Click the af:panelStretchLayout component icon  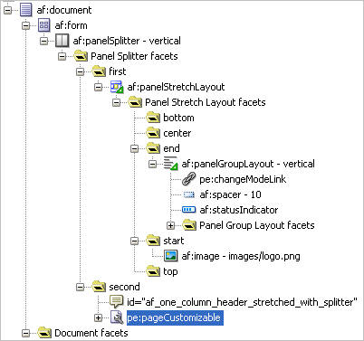(117, 87)
